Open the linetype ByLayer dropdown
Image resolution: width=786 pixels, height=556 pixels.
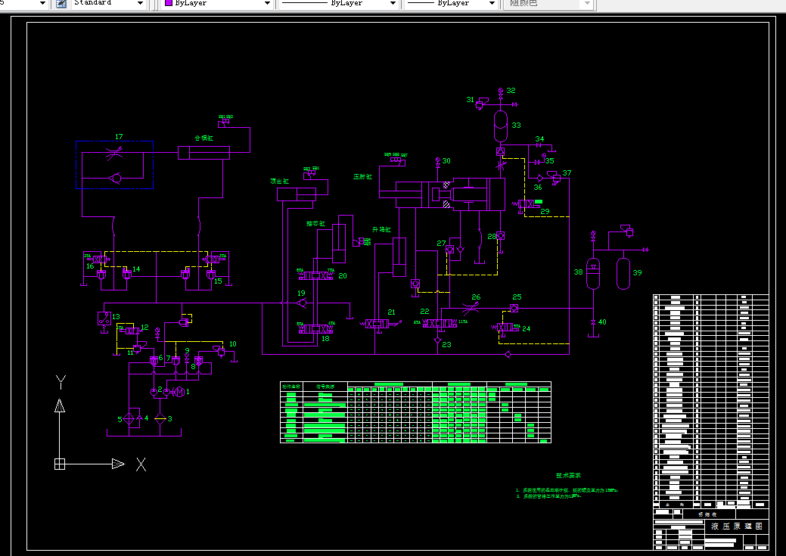pyautogui.click(x=393, y=4)
